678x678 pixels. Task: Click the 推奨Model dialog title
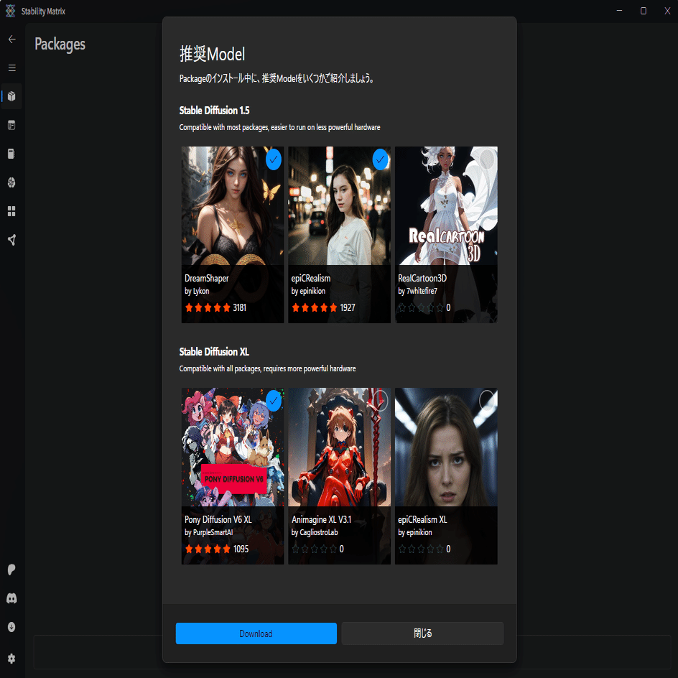click(x=213, y=54)
